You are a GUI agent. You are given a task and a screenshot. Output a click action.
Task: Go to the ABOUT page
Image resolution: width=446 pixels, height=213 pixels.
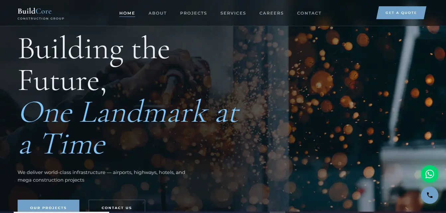coord(157,13)
